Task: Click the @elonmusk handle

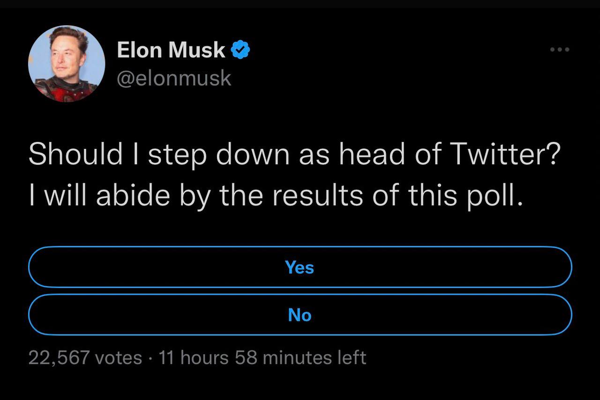Action: coord(174,78)
